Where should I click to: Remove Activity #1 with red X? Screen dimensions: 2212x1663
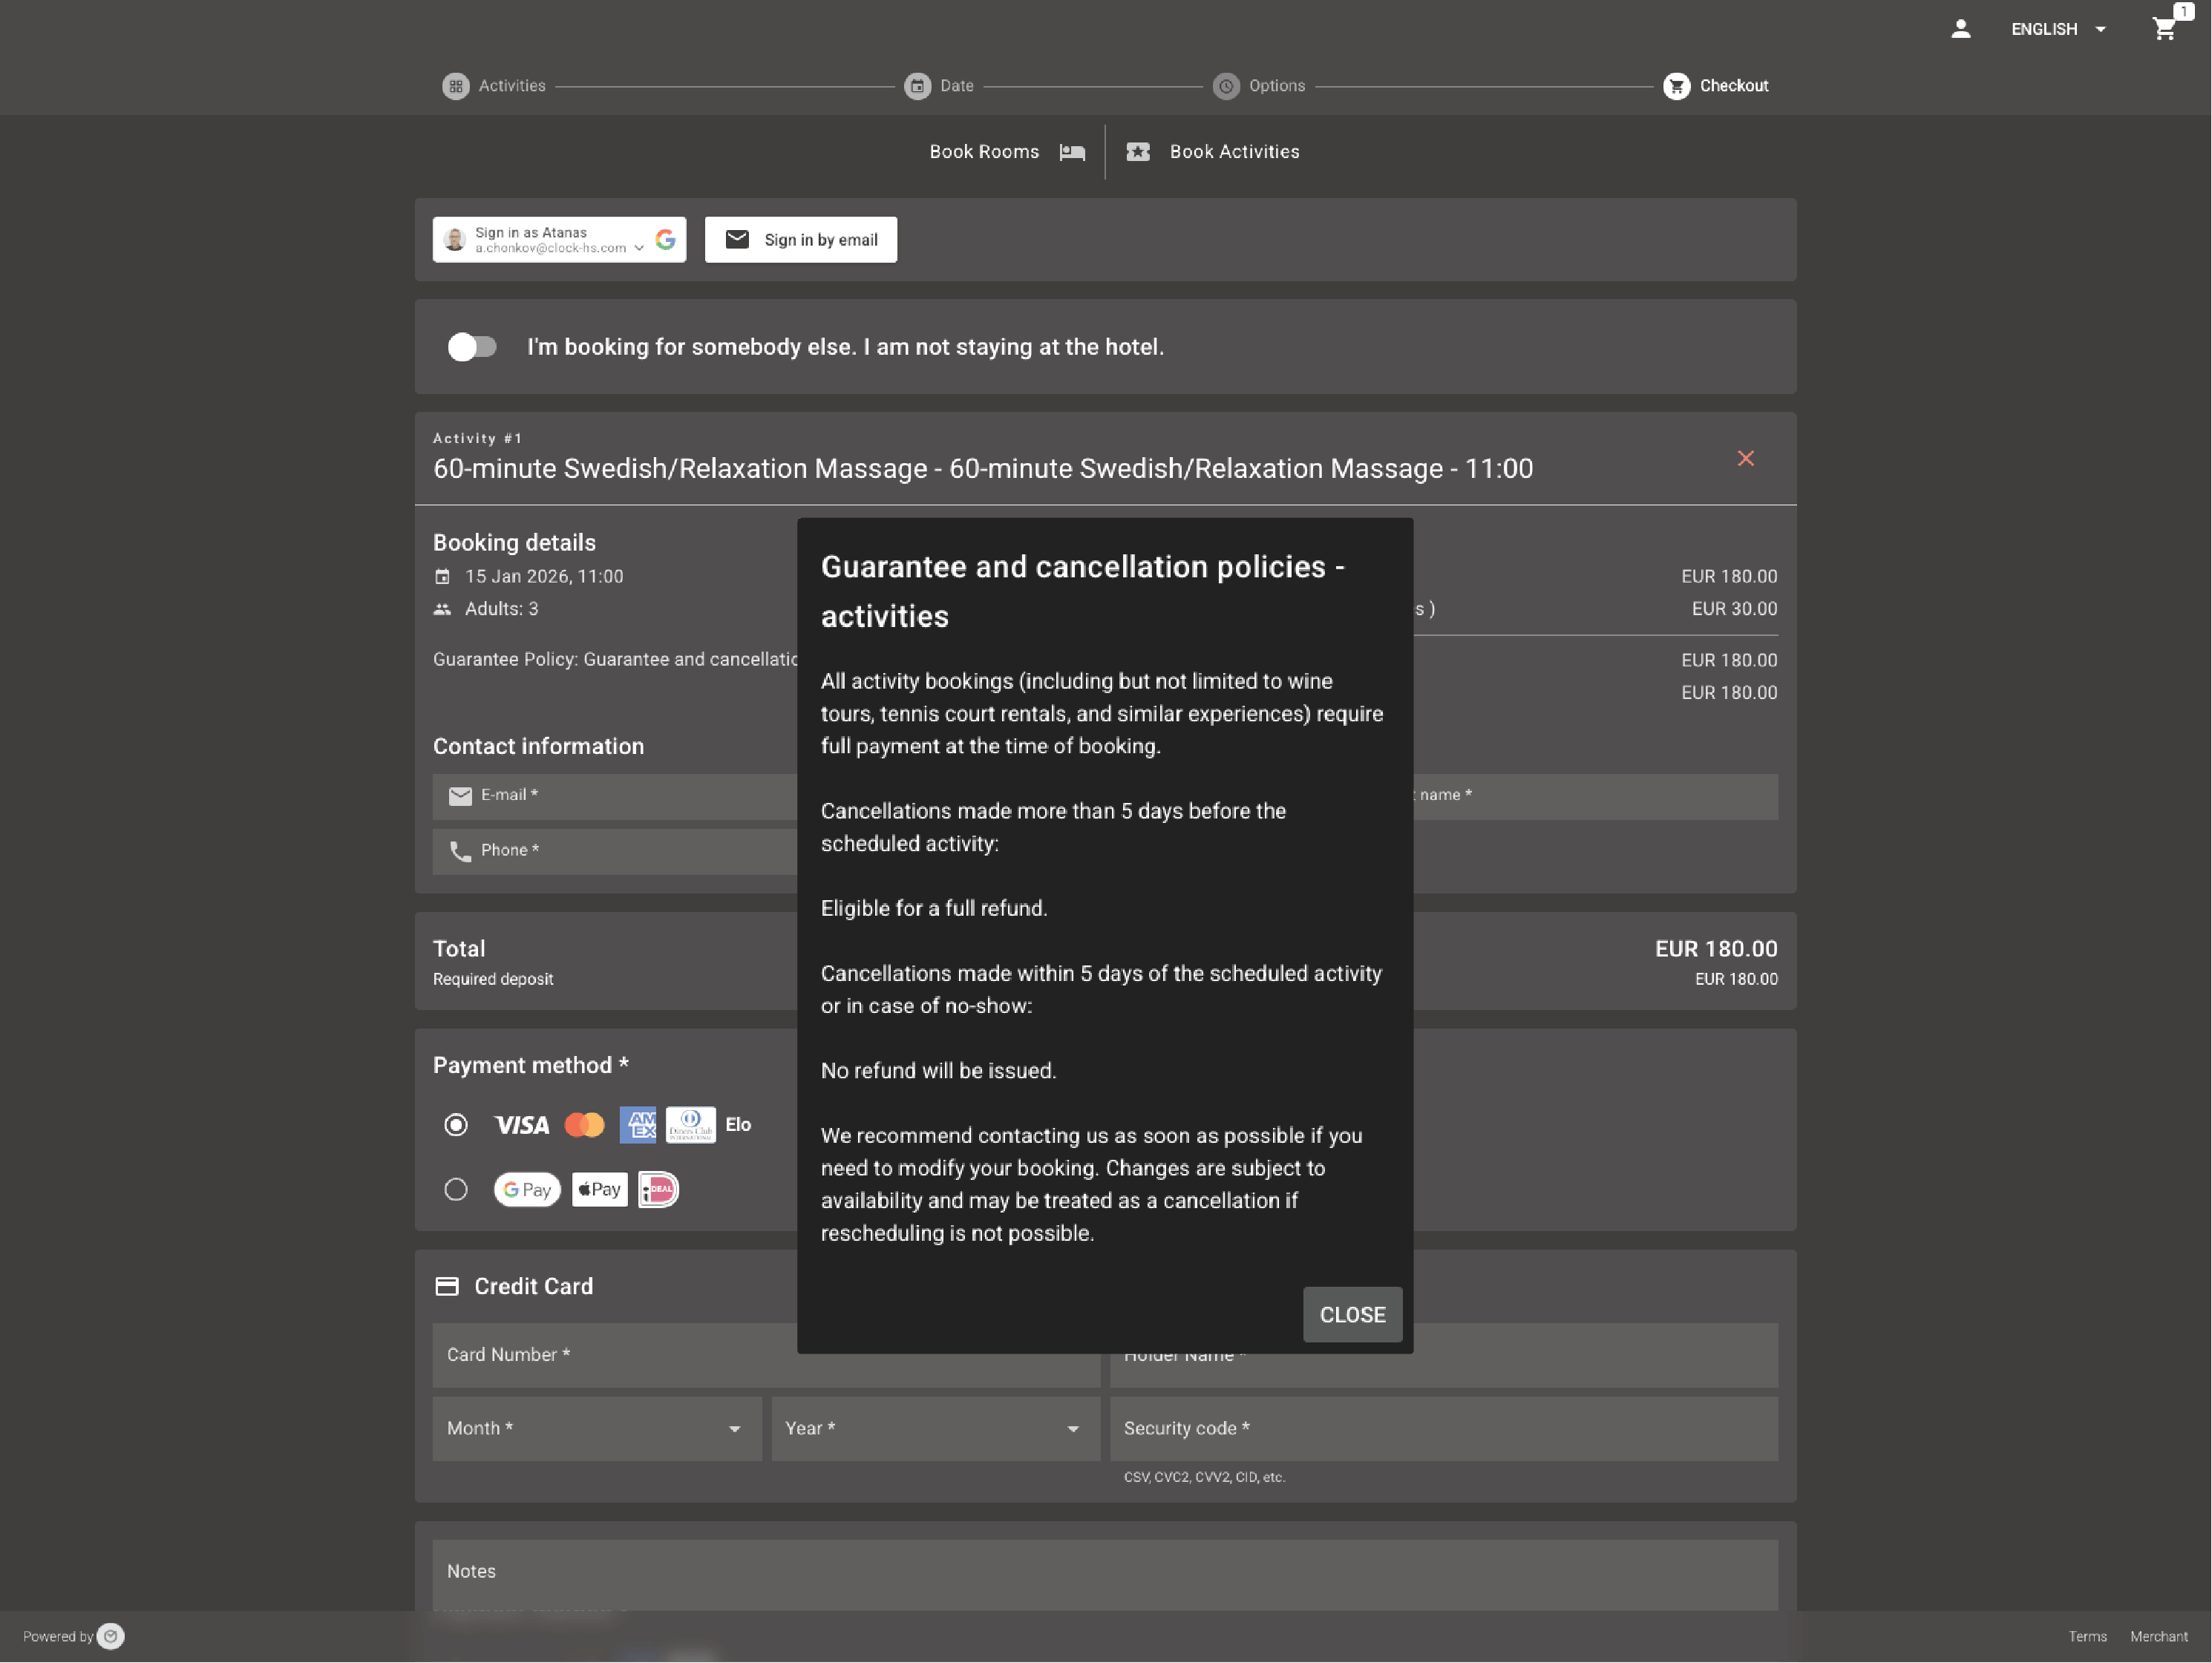[1745, 458]
